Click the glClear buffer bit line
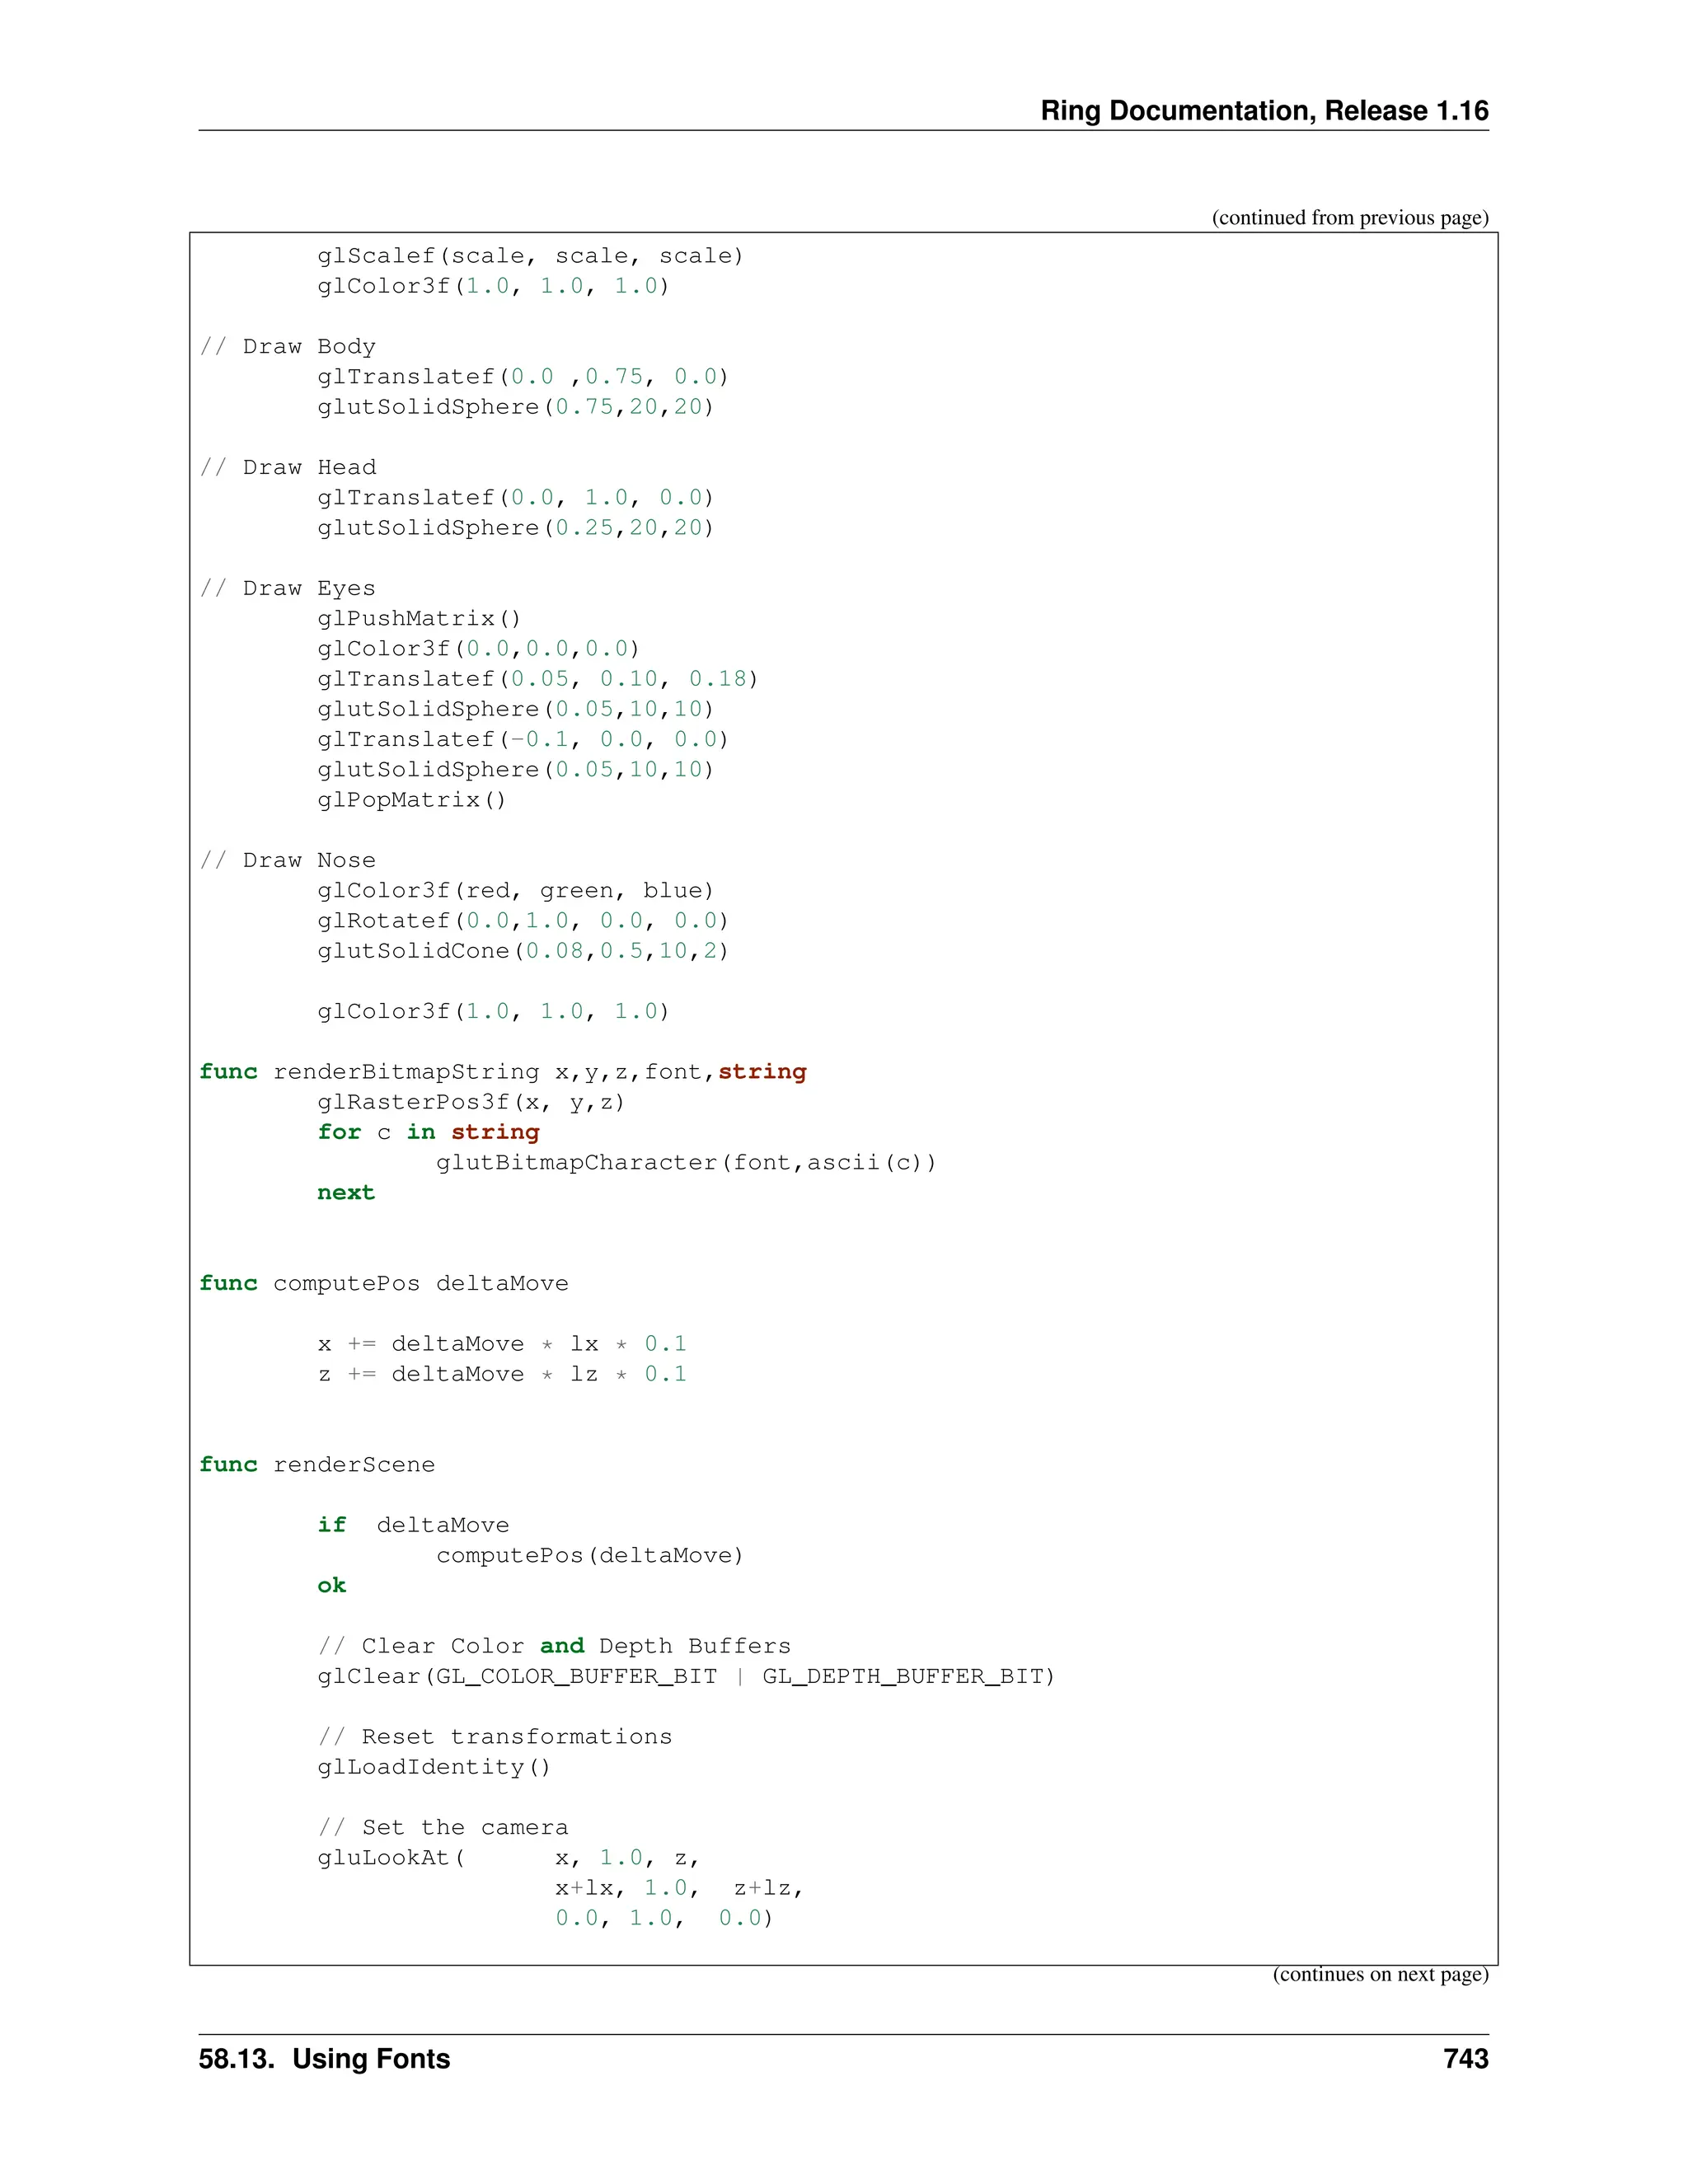1688x2184 pixels. pyautogui.click(x=685, y=1677)
